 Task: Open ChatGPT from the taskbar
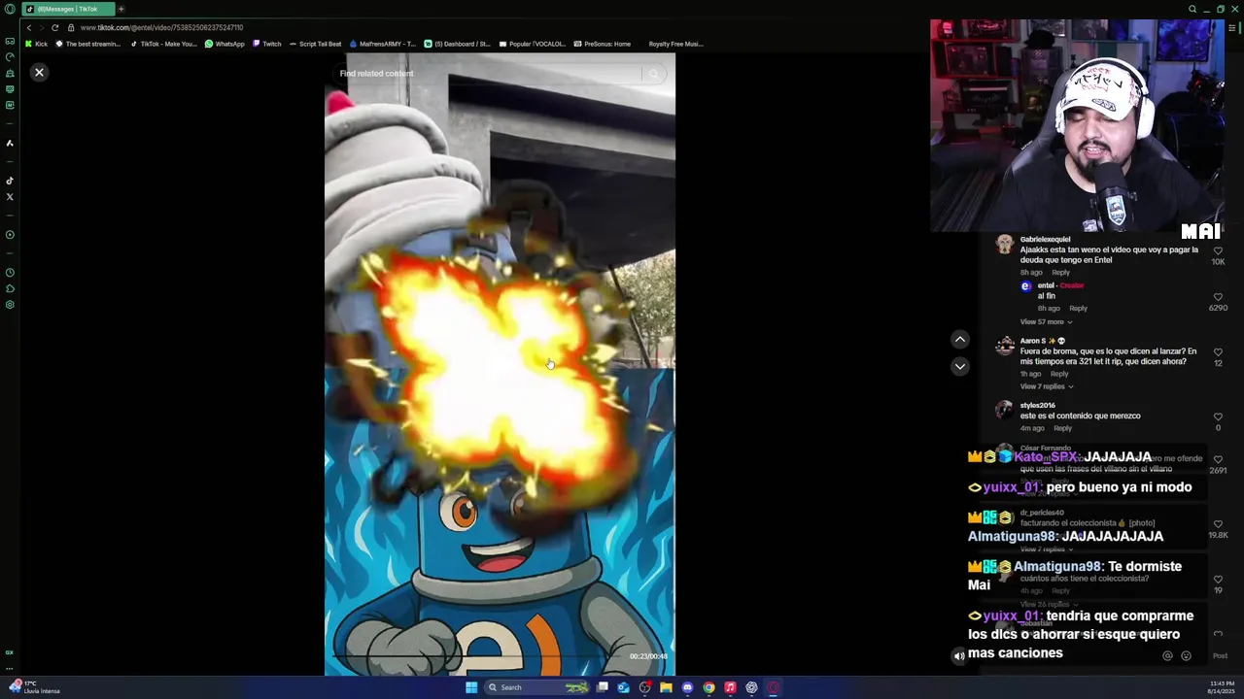[751, 687]
